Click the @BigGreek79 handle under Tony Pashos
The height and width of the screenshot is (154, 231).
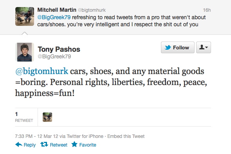click(54, 56)
